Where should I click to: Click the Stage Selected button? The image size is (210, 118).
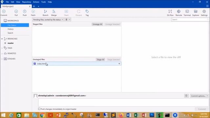click(x=114, y=60)
